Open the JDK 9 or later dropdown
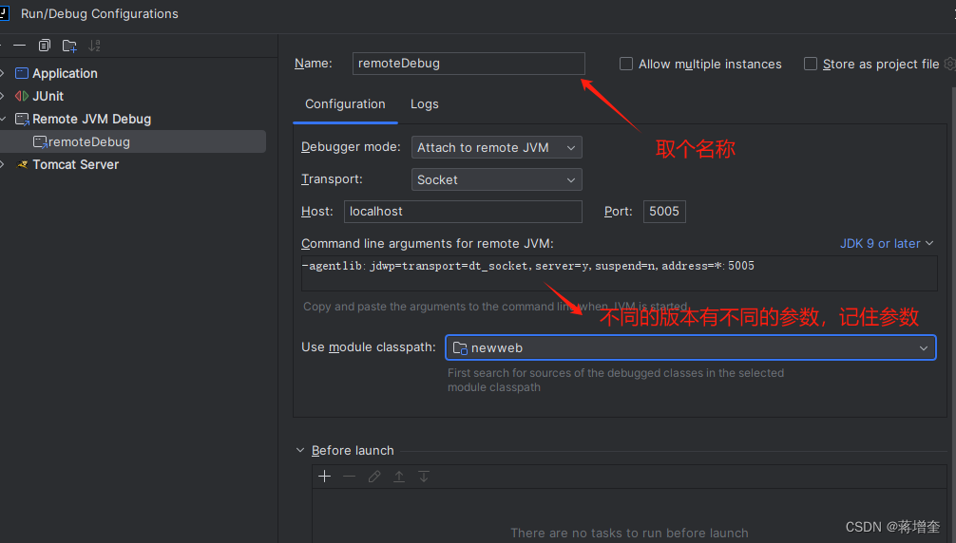 (887, 244)
